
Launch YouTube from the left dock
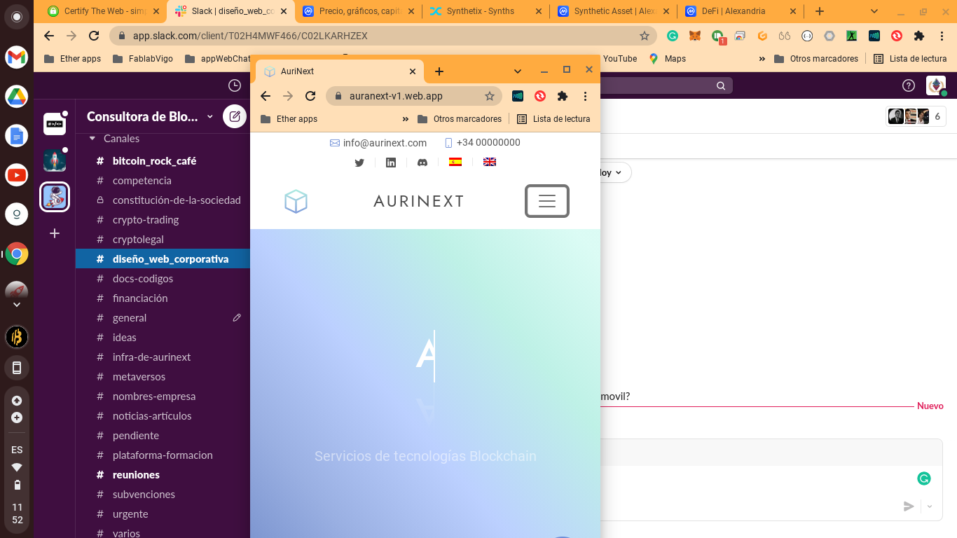pyautogui.click(x=16, y=175)
